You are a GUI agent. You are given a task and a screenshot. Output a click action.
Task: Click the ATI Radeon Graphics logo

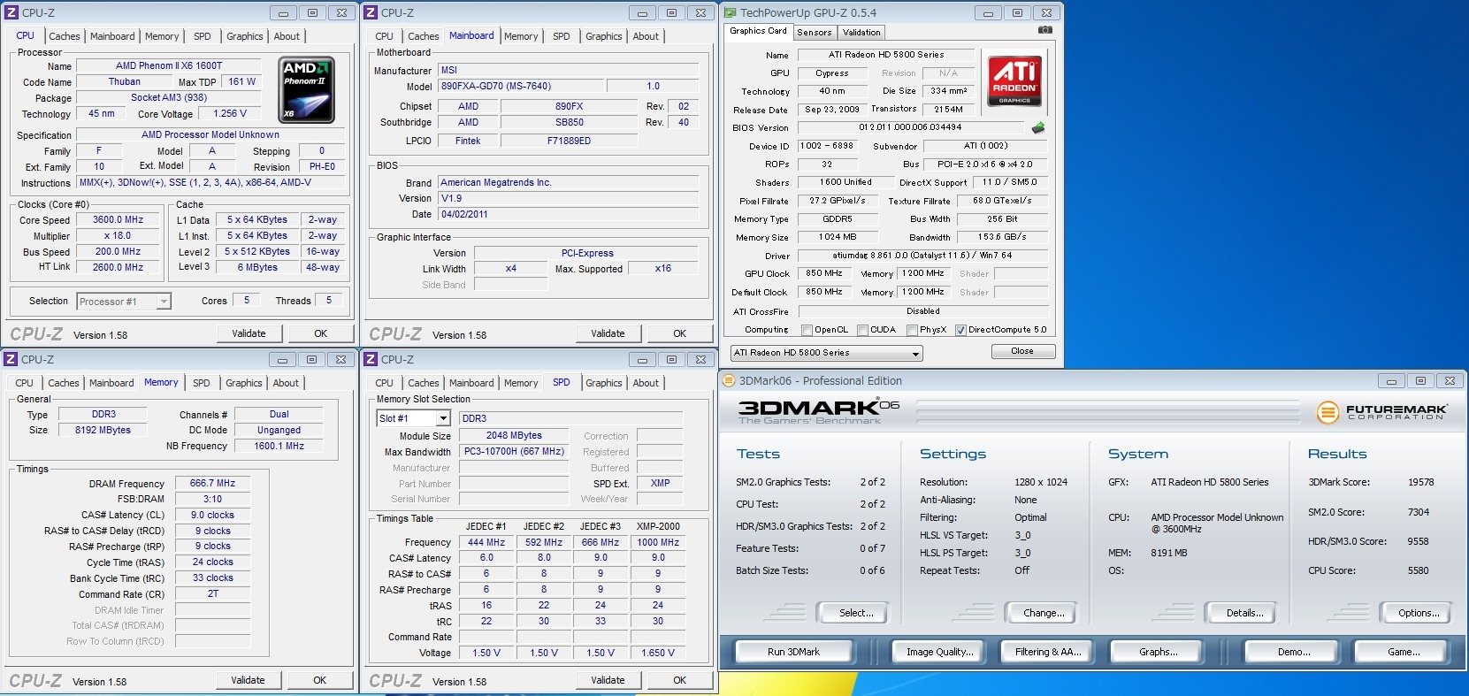coord(1014,81)
